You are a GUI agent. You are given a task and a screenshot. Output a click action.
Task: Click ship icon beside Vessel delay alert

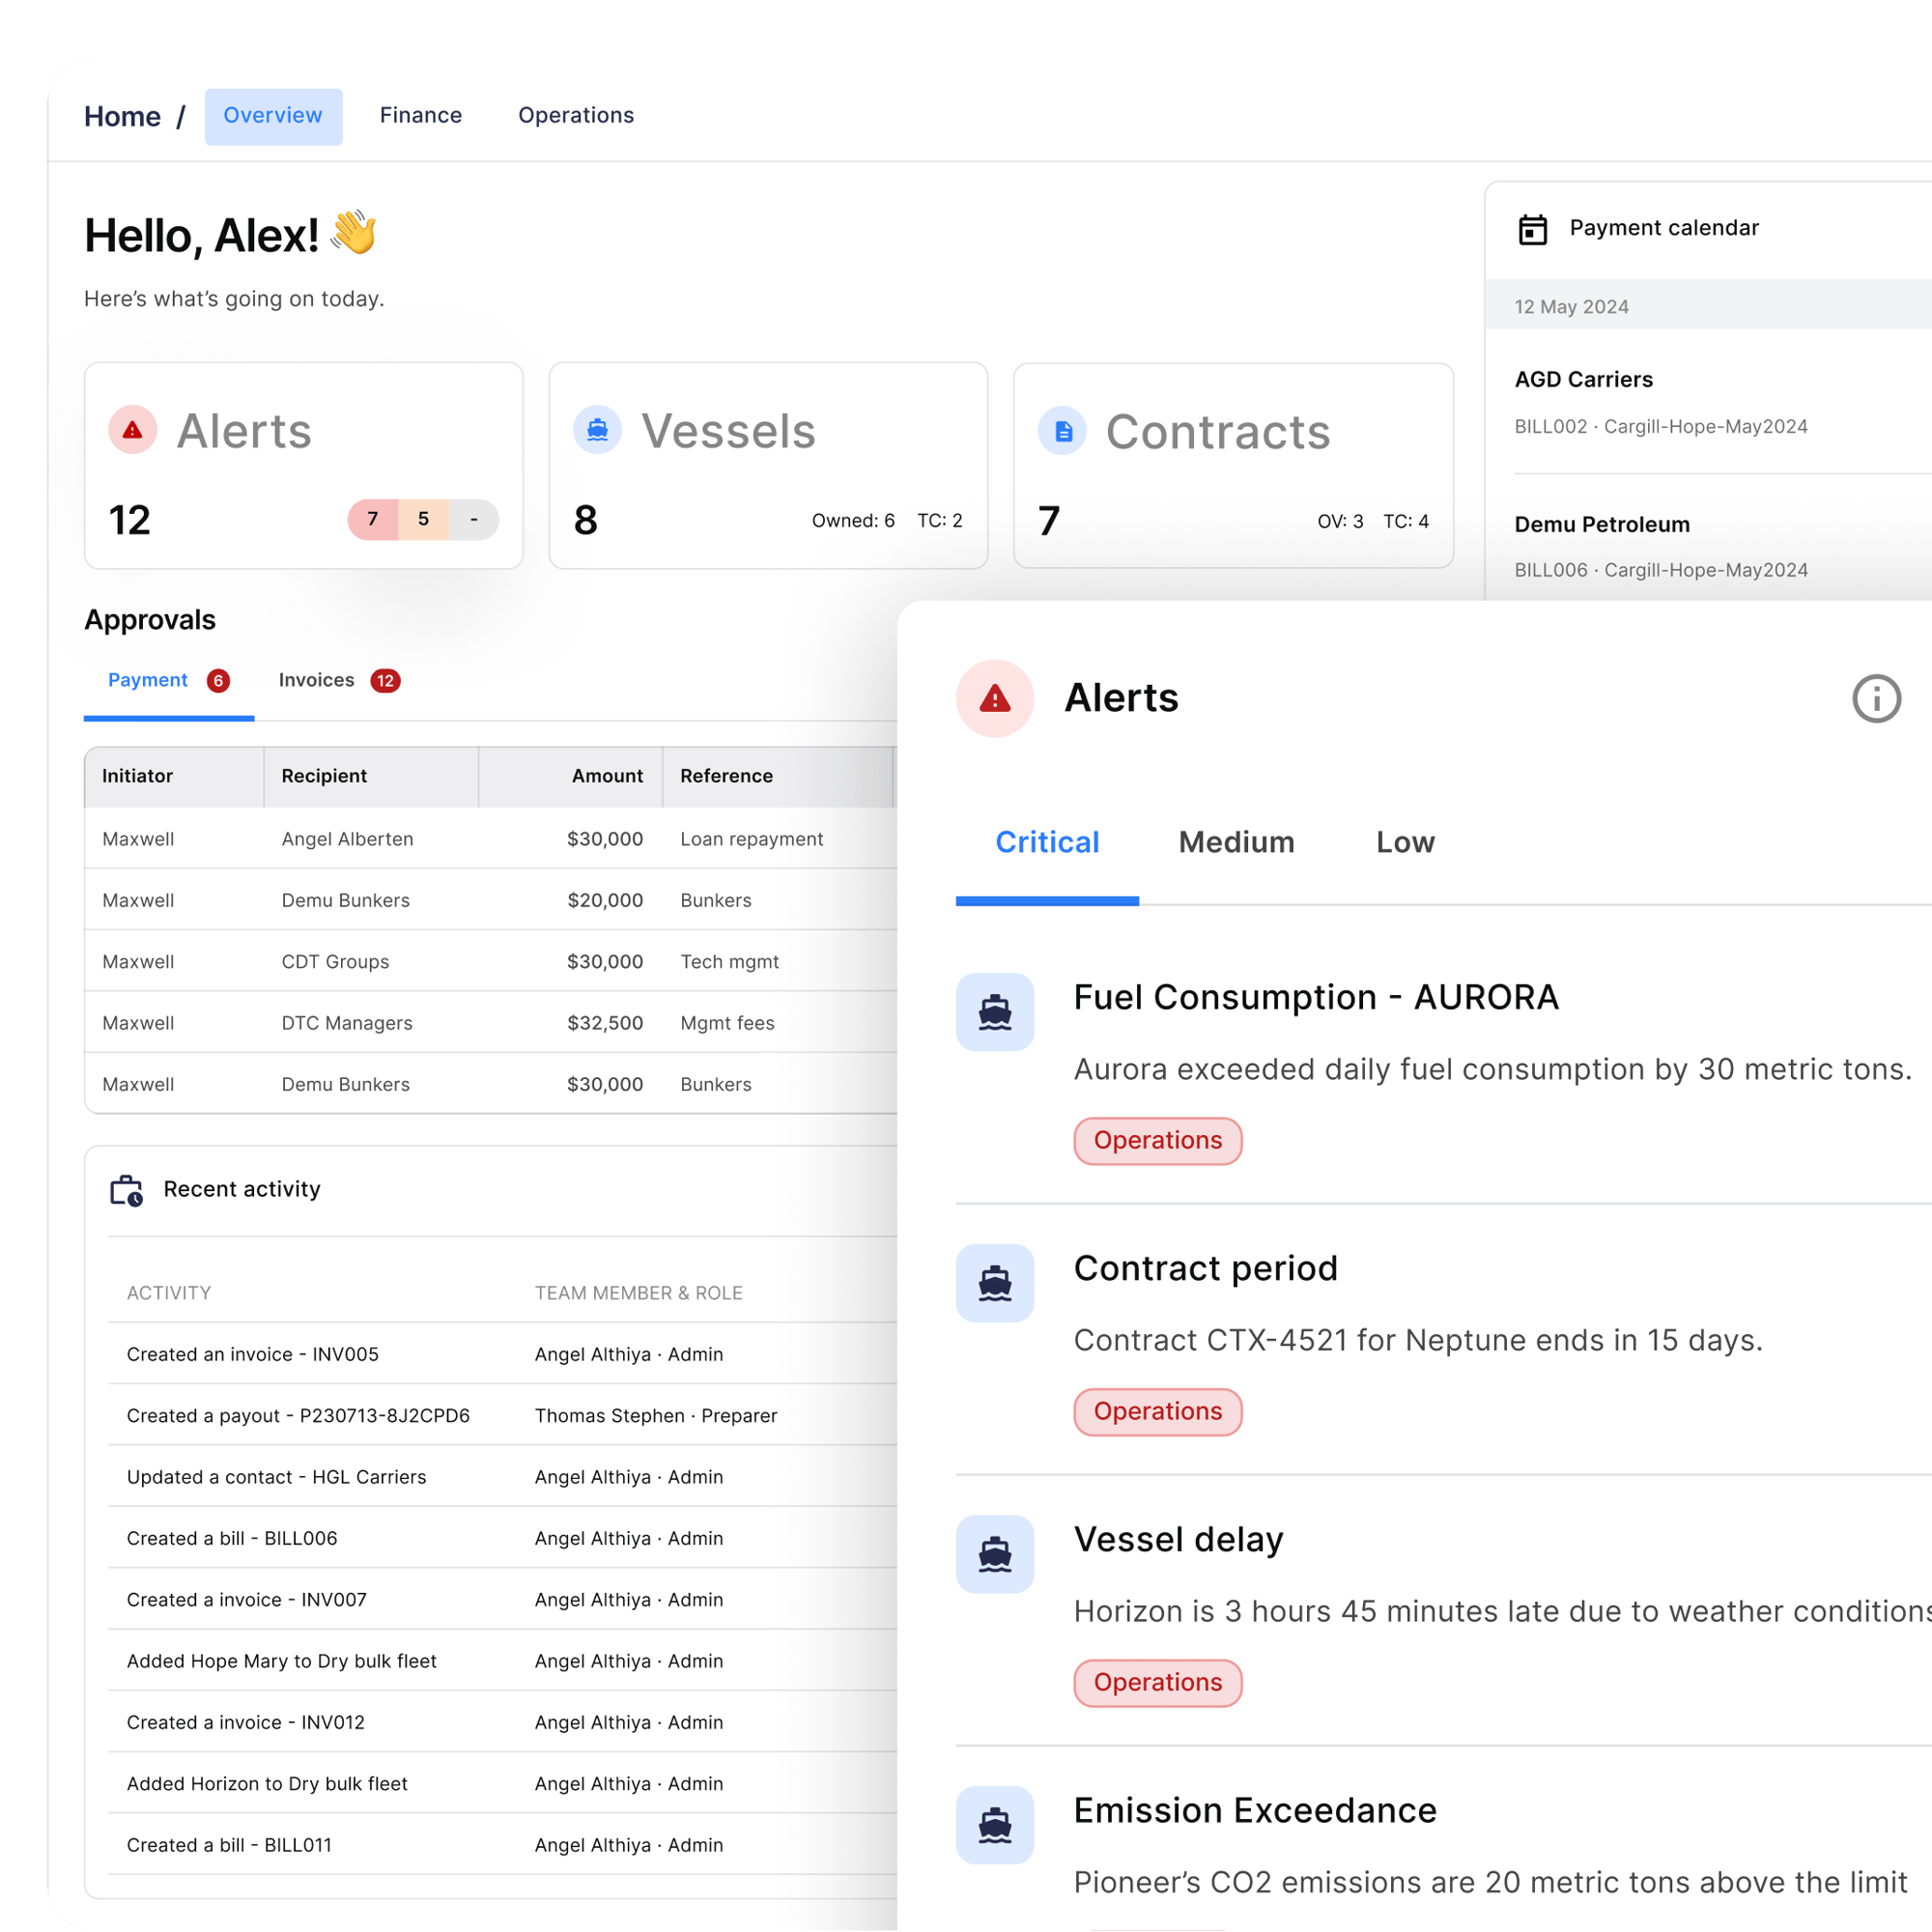(994, 1554)
